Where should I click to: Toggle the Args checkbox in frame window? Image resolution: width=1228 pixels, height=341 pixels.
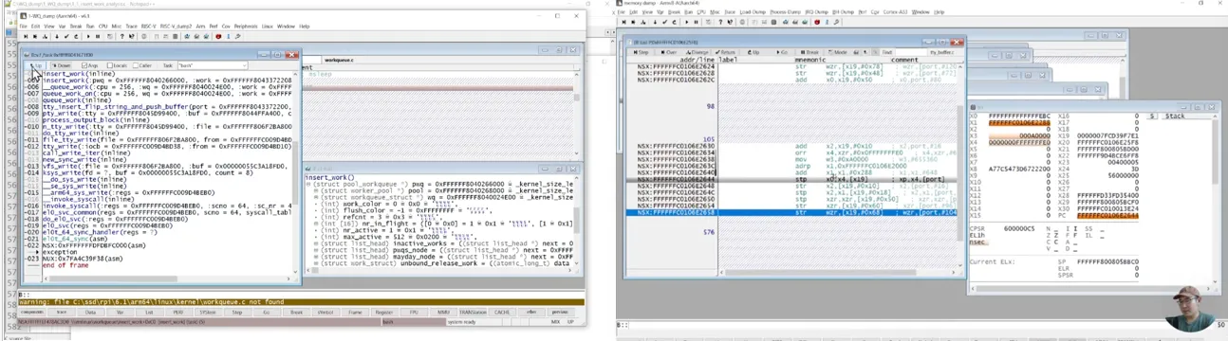[84, 65]
